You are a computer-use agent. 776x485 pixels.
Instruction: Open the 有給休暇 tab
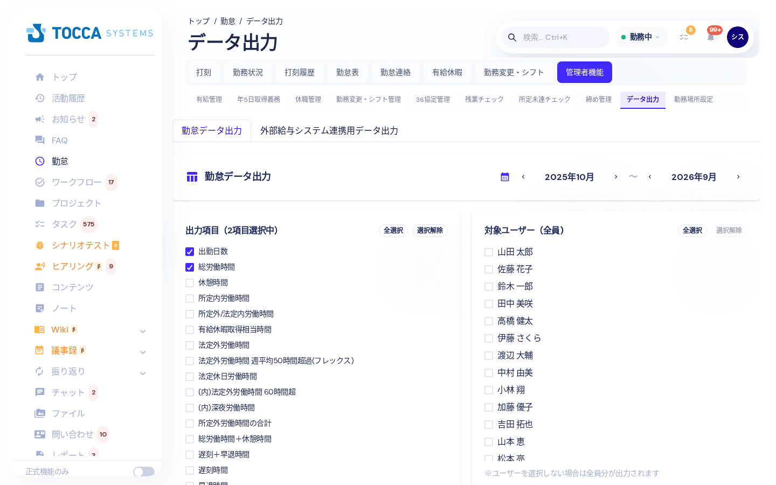click(447, 72)
